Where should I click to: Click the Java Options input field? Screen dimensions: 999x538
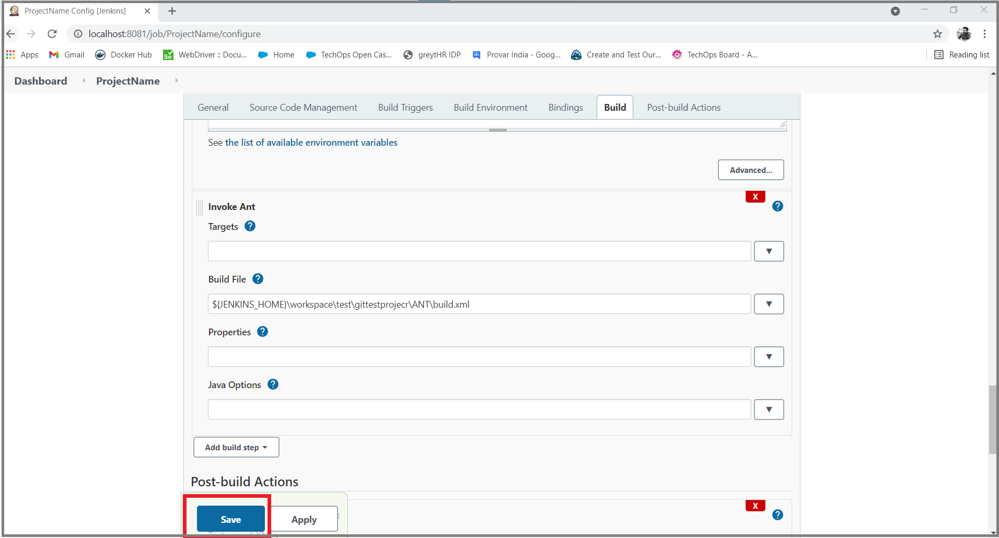point(480,410)
